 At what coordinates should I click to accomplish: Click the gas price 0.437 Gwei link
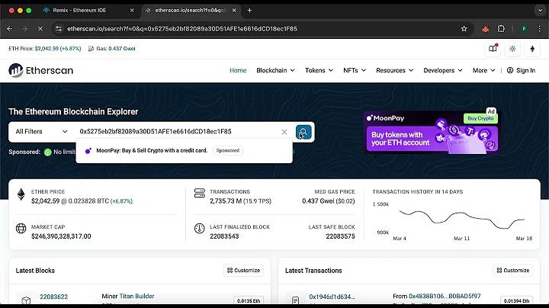(121, 49)
